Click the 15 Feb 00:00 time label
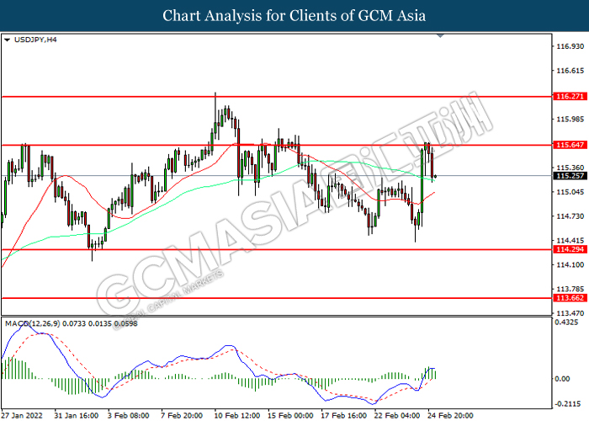The height and width of the screenshot is (421, 589). point(290,415)
